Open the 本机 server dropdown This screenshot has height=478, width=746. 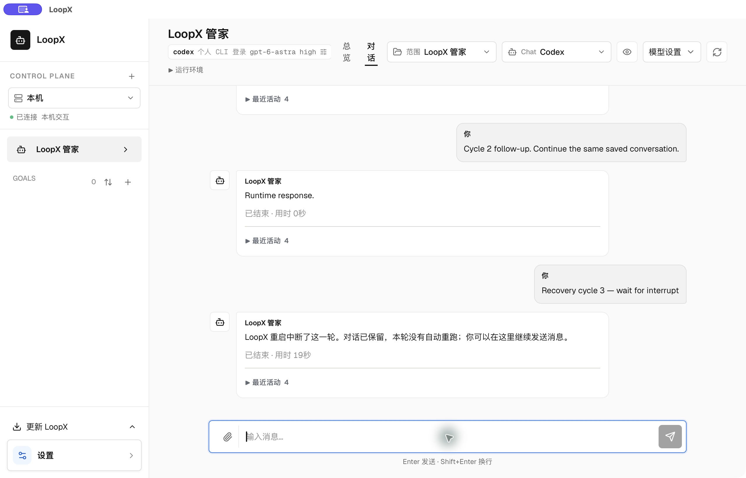coord(74,98)
